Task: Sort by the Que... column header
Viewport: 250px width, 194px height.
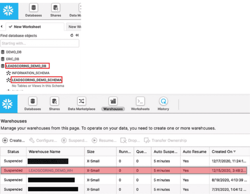Action: [142, 151]
